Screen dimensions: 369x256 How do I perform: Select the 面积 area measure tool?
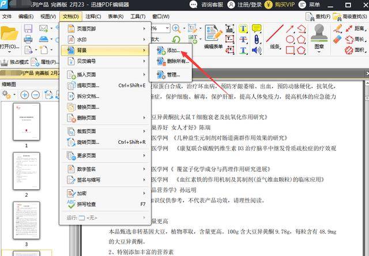tap(355, 50)
